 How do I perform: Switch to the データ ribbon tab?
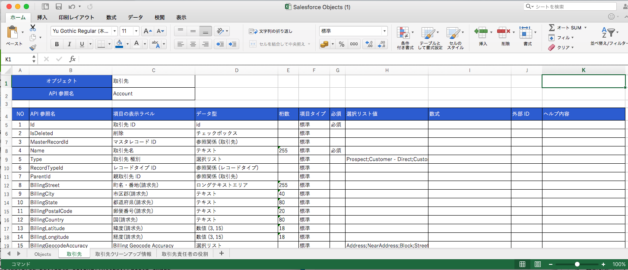tap(135, 17)
